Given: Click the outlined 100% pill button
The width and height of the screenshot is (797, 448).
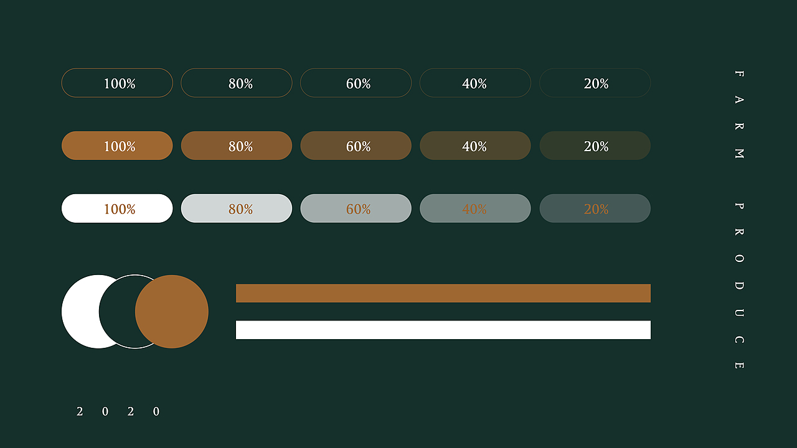Looking at the screenshot, I should pyautogui.click(x=117, y=83).
